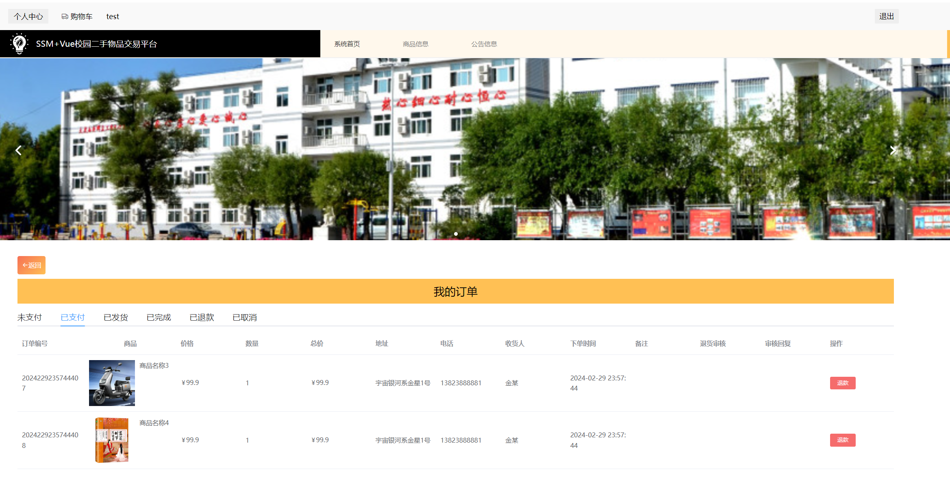Switch to the 已完成 tab
This screenshot has width=950, height=480.
point(159,317)
